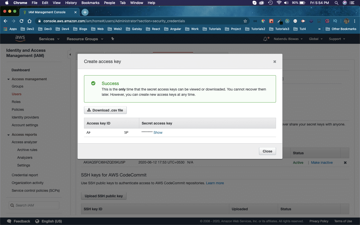Click Make inactive for the access key

[322, 162]
